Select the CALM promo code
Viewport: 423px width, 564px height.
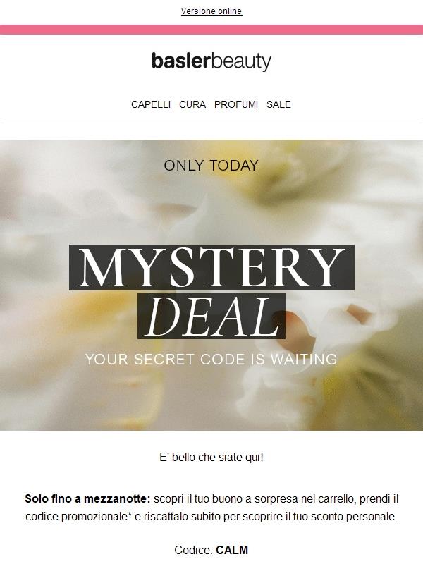pyautogui.click(x=232, y=550)
